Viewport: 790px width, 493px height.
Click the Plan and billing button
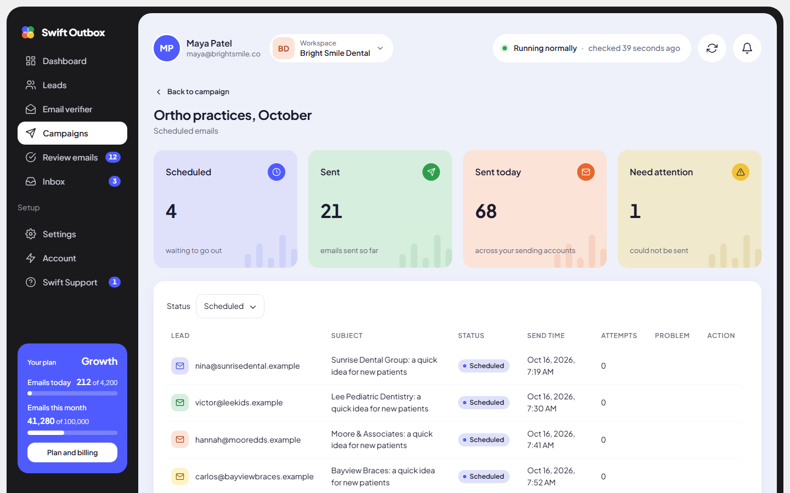(72, 452)
